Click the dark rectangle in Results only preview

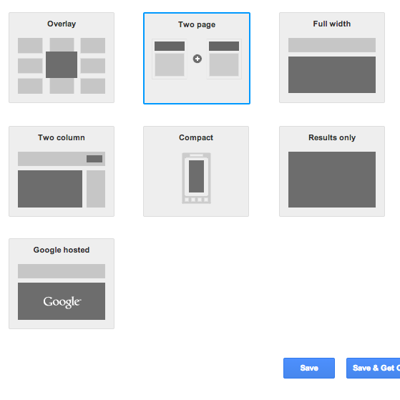[x=332, y=180]
